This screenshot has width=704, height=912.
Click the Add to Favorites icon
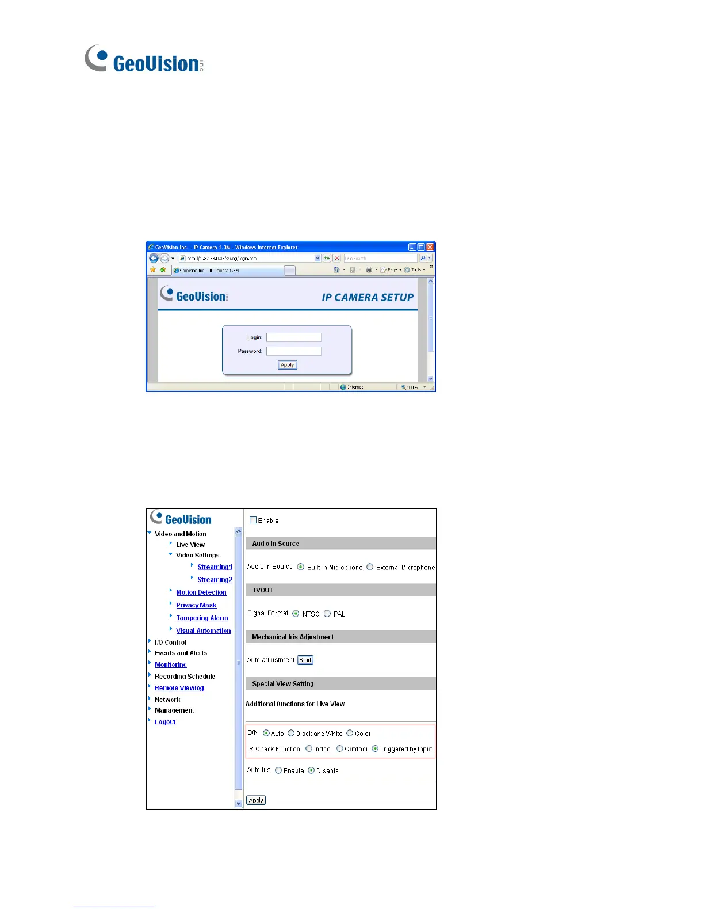[x=163, y=270]
